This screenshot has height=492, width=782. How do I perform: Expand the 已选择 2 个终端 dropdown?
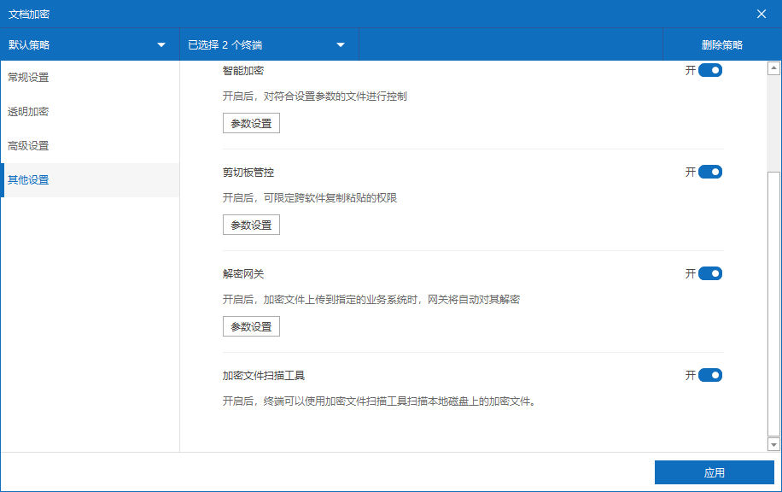(269, 45)
